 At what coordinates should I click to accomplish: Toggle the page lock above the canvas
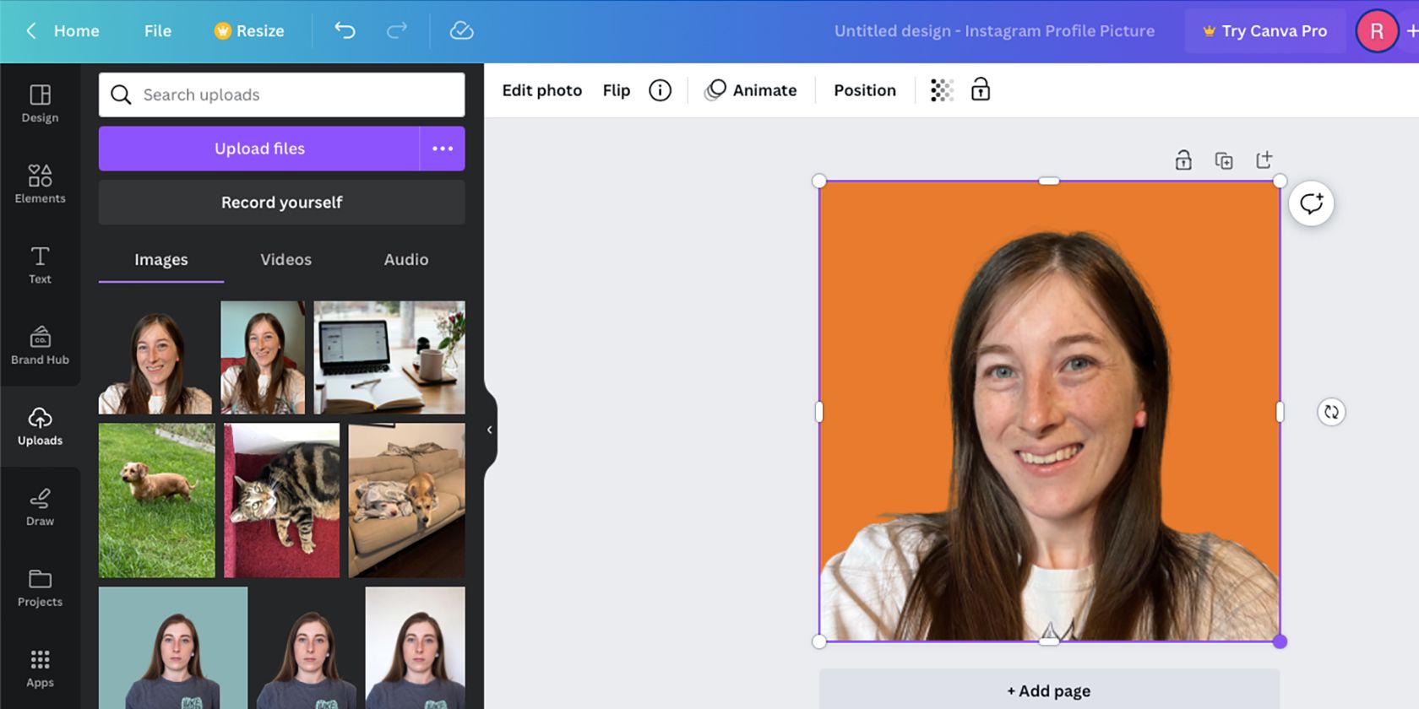1183,160
